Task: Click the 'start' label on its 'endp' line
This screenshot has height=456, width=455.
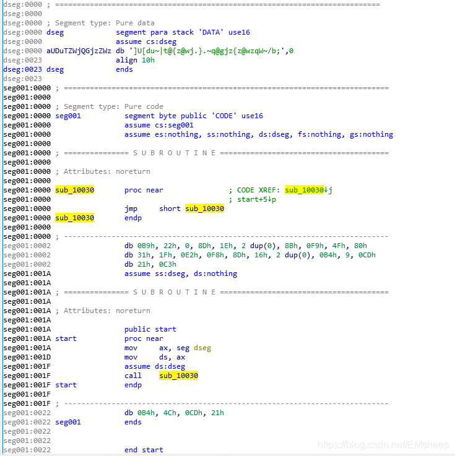Action: 66,385
